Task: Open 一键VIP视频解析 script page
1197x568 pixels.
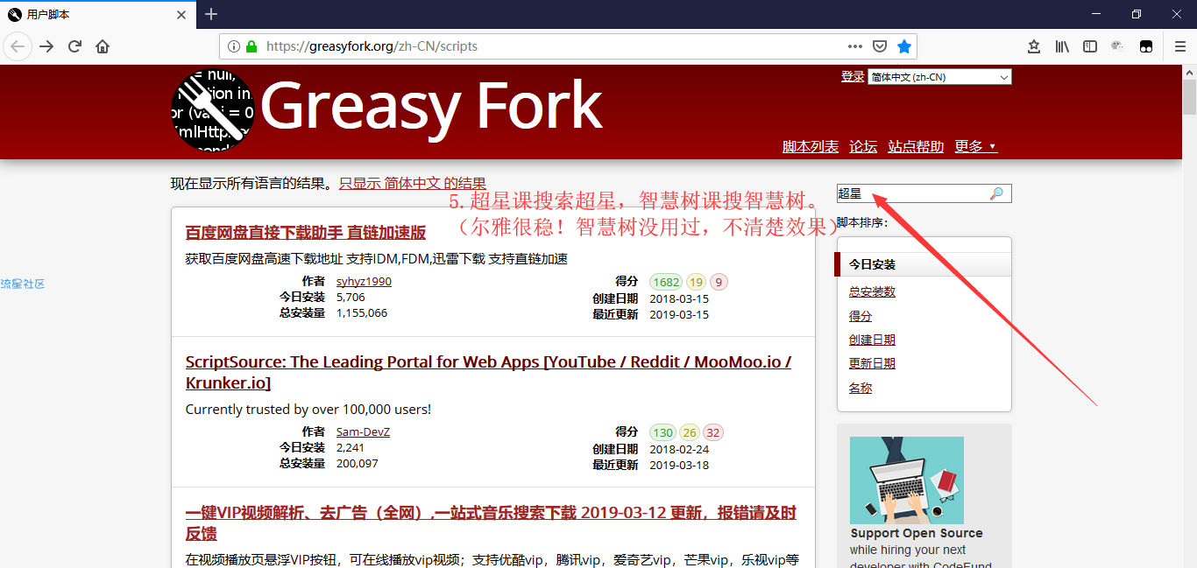Action: click(491, 522)
